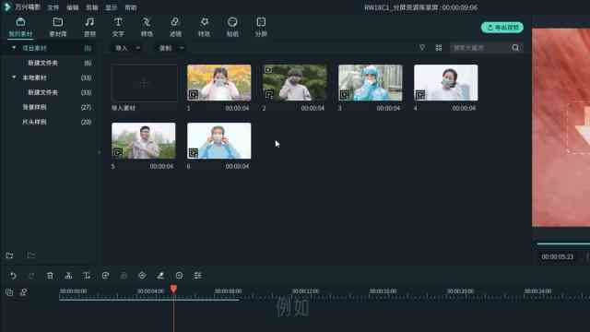This screenshot has width=590, height=332.
Task: Collapse the 项目素材 tree node
Action: [14, 48]
